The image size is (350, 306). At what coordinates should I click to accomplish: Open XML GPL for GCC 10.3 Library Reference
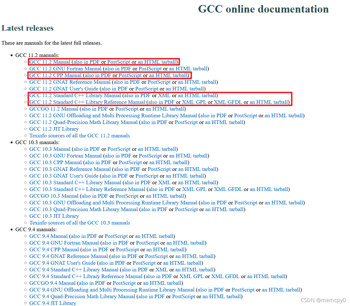pyautogui.click(x=194, y=189)
